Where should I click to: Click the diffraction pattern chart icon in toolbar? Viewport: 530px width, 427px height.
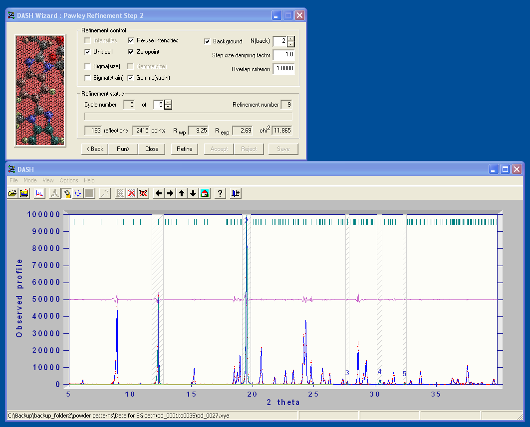[39, 193]
